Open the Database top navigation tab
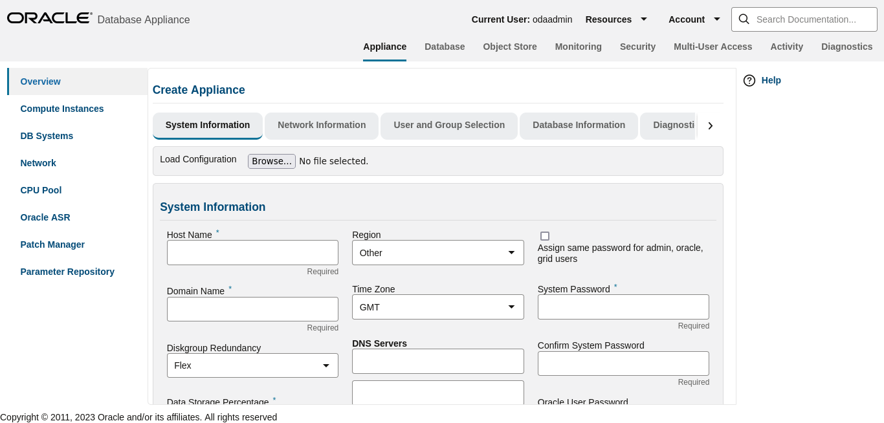Image resolution: width=884 pixels, height=423 pixels. click(445, 47)
